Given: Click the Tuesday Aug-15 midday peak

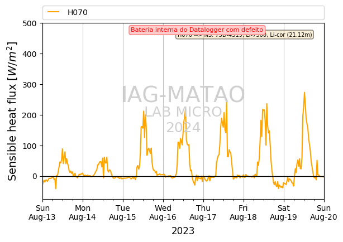Looking at the screenshot, I should [144, 111].
